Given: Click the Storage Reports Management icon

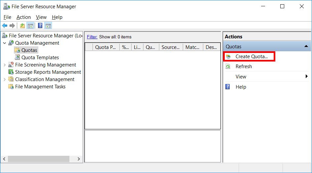Looking at the screenshot, I should 11,72.
